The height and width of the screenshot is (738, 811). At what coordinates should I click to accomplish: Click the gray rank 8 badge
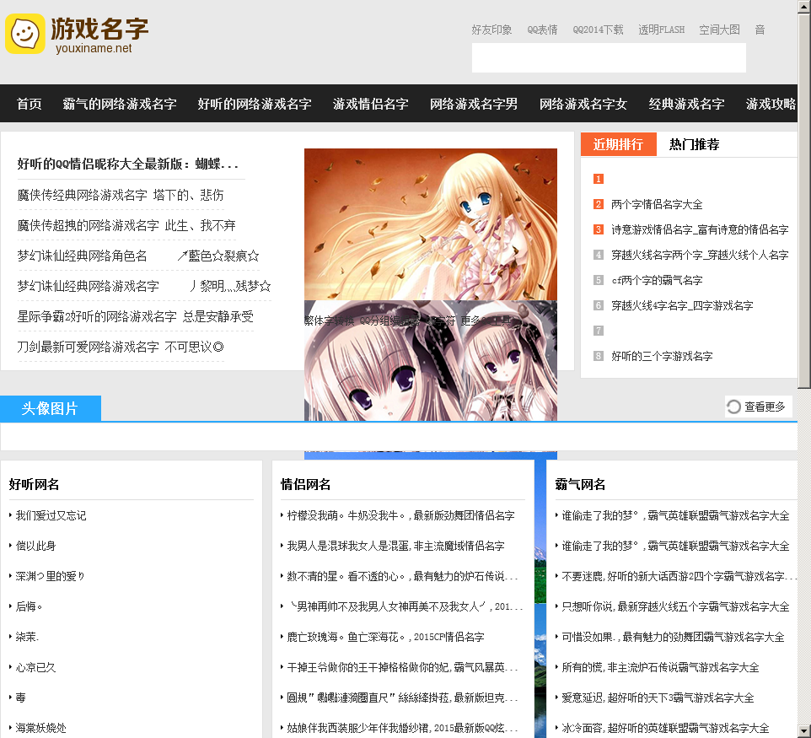coord(598,356)
